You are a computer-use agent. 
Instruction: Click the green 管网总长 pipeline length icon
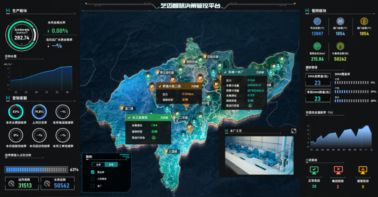317,46
